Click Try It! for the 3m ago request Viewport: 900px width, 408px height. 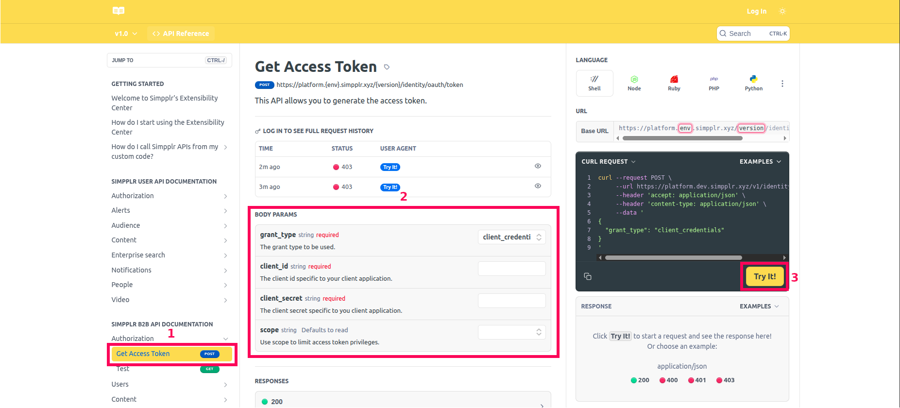pyautogui.click(x=390, y=187)
